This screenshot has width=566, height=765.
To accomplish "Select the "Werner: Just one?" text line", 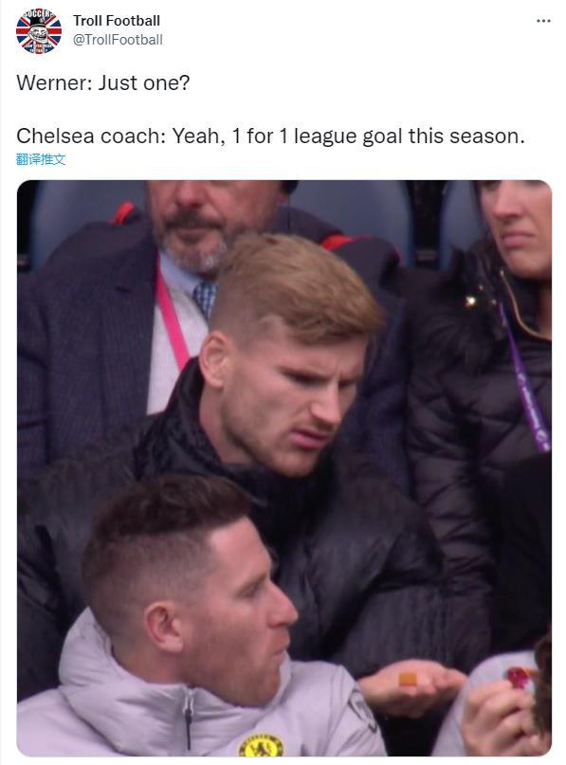I will pos(103,82).
